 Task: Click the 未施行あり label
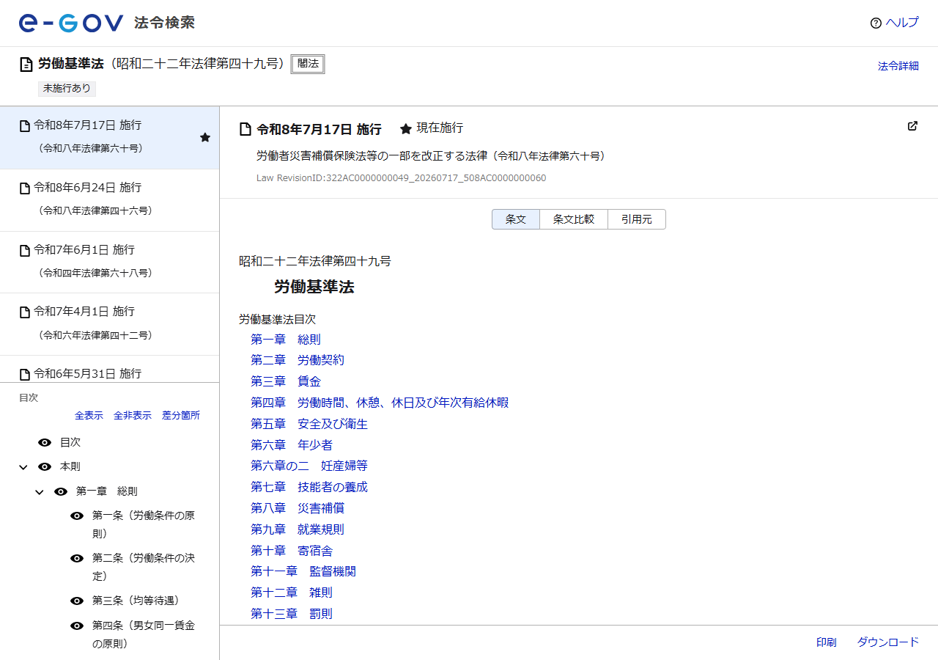coord(67,89)
